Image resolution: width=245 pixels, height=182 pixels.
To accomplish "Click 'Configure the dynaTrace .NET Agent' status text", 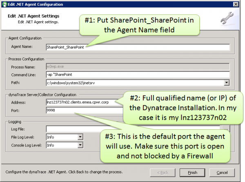I will click(x=64, y=172).
